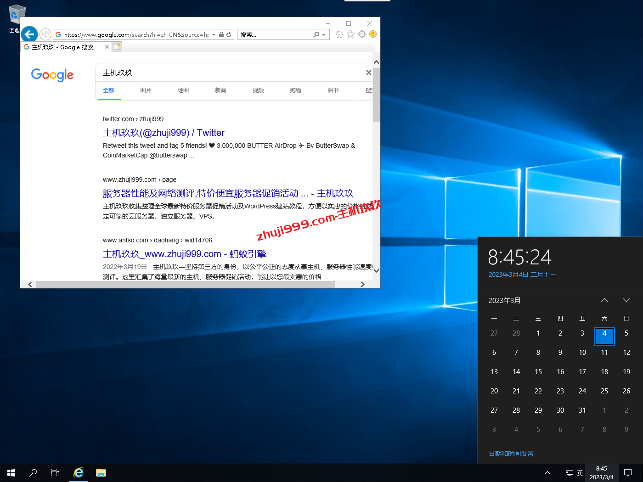Click the browser address bar URL
This screenshot has height=482, width=643.
click(136, 34)
